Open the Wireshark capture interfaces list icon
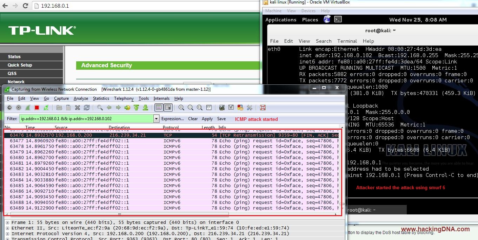The width and height of the screenshot is (478, 240). pyautogui.click(x=10, y=108)
